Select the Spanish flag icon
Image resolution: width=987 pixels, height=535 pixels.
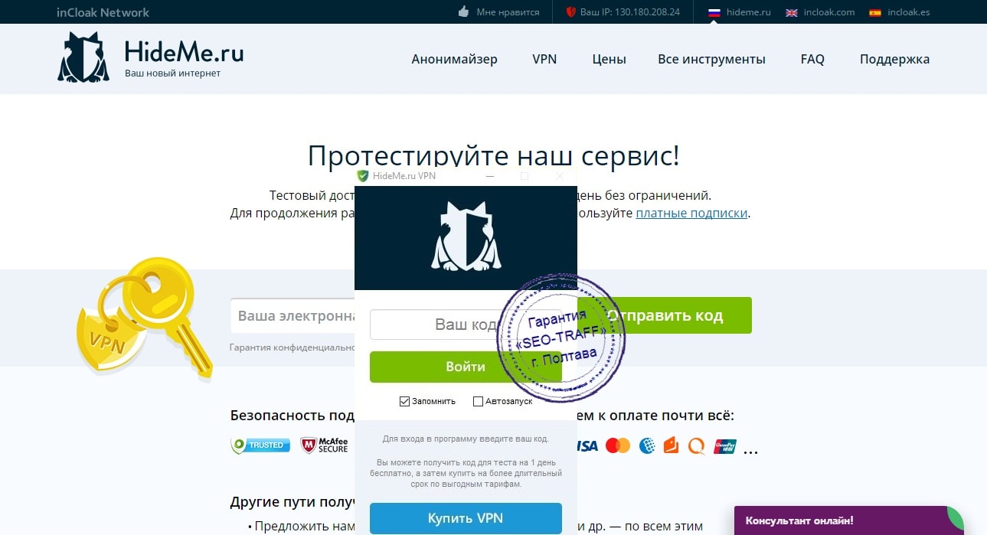tap(875, 12)
